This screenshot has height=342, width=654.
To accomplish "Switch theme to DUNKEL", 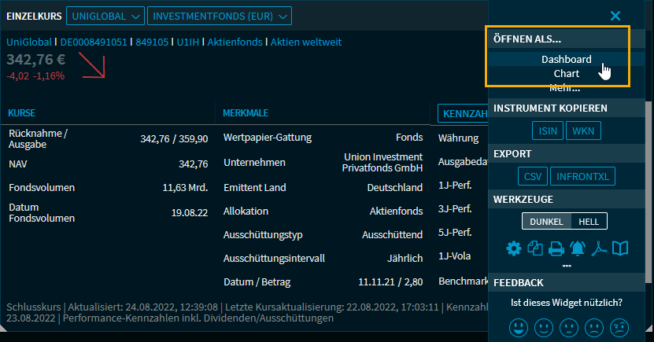I will point(545,222).
